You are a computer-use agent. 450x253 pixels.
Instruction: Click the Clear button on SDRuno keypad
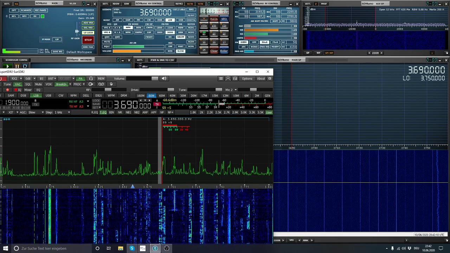click(214, 51)
